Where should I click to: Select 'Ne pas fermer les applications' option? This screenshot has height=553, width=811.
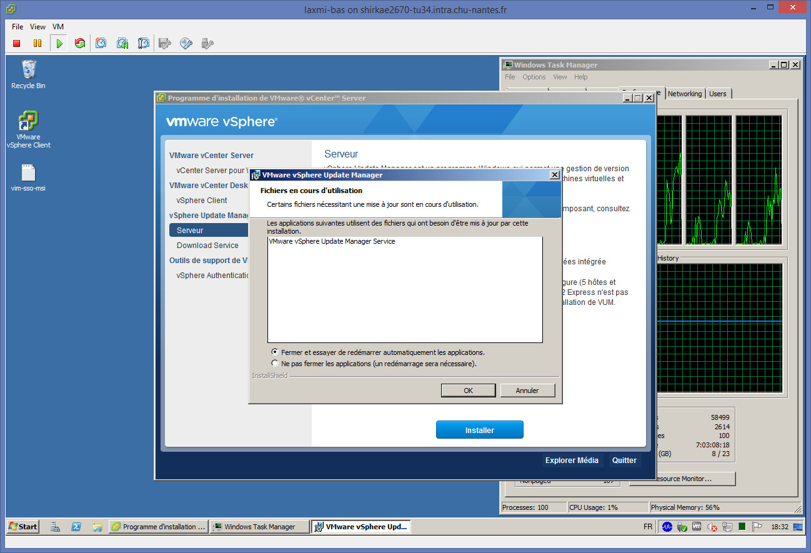point(275,363)
